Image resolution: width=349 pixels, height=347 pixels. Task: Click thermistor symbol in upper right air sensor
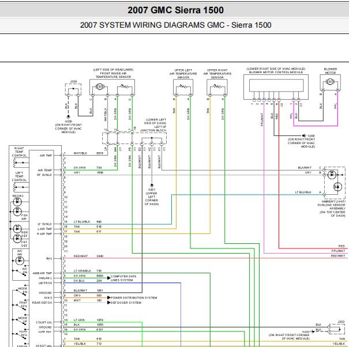tap(216, 86)
